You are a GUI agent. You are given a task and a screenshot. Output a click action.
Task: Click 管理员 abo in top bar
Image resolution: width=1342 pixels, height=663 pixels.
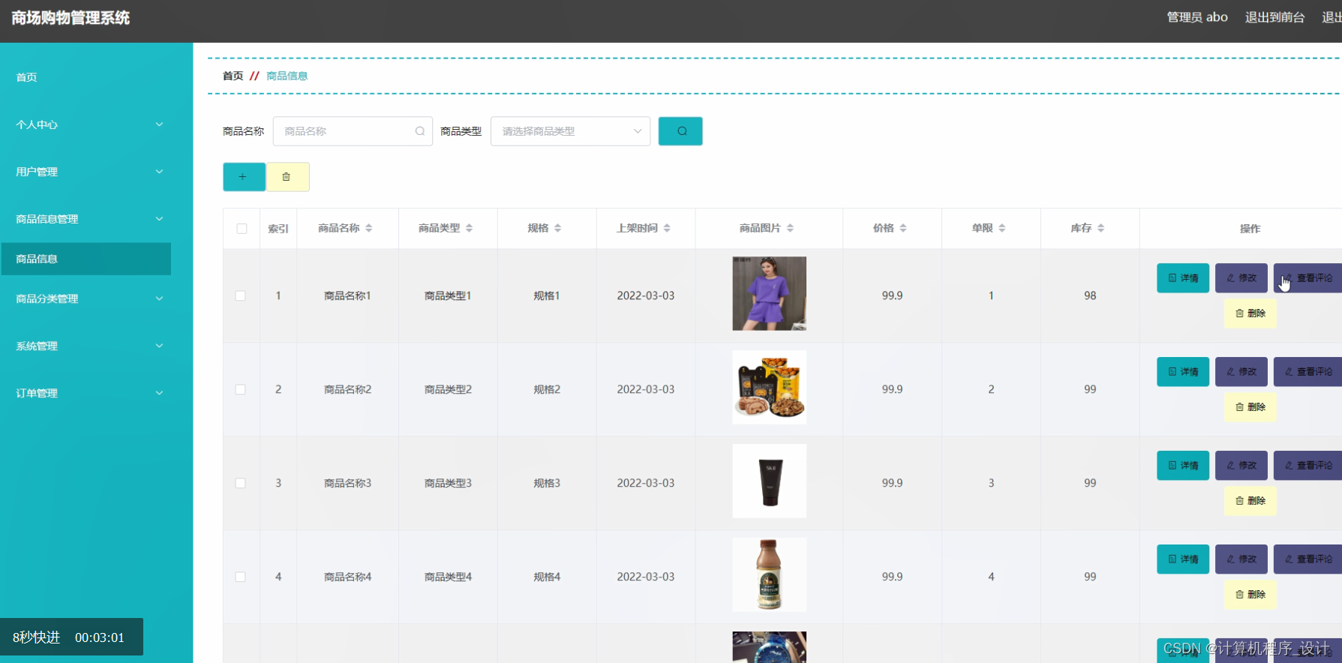coord(1197,17)
